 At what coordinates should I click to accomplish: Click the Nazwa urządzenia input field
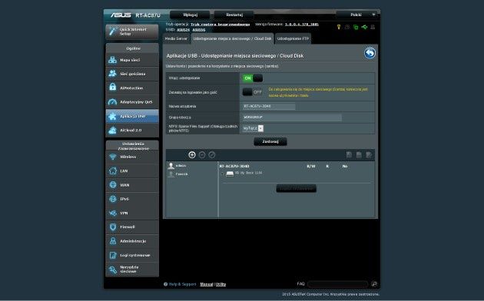click(269, 106)
